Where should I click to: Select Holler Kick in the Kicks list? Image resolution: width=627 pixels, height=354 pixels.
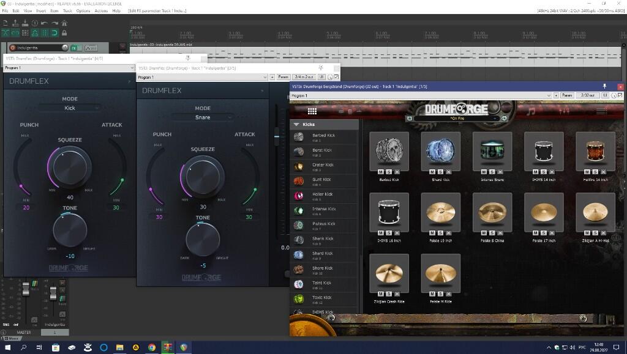click(x=324, y=196)
